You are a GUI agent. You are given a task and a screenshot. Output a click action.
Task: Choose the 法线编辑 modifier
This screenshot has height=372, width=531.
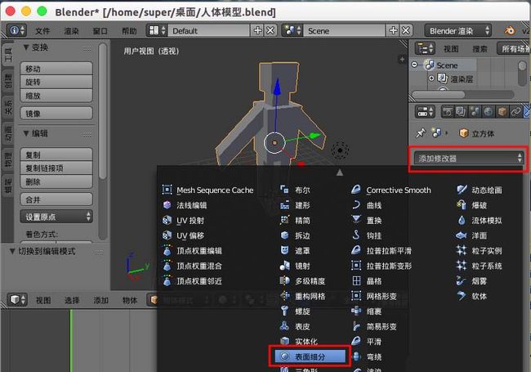[x=185, y=205]
